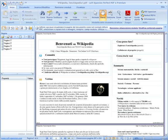Switch to Revisione e moduli tab

[63, 7]
